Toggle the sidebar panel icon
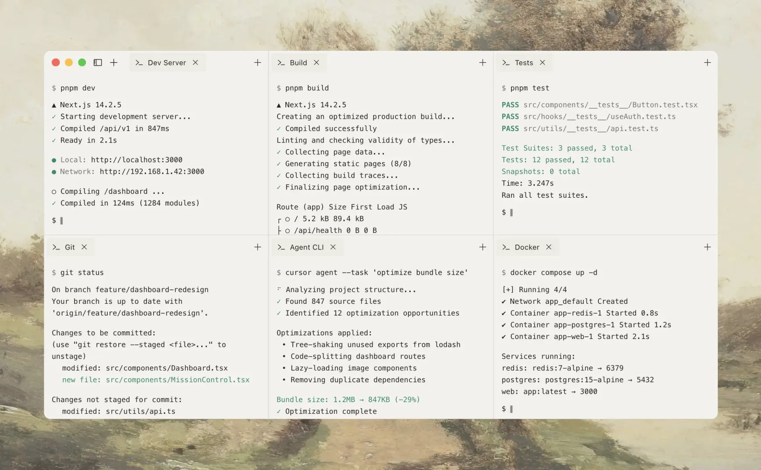This screenshot has width=761, height=470. 98,63
